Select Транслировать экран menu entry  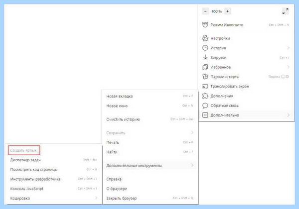pos(247,86)
